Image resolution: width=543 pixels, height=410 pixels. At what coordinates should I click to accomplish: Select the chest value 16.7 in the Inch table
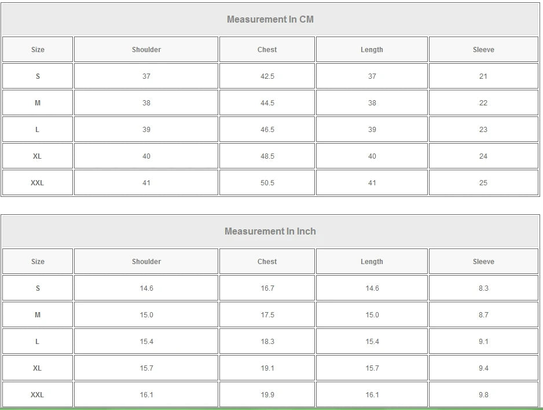tap(267, 288)
